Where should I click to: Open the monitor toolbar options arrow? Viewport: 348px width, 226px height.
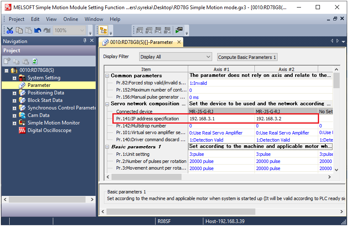click(x=187, y=33)
